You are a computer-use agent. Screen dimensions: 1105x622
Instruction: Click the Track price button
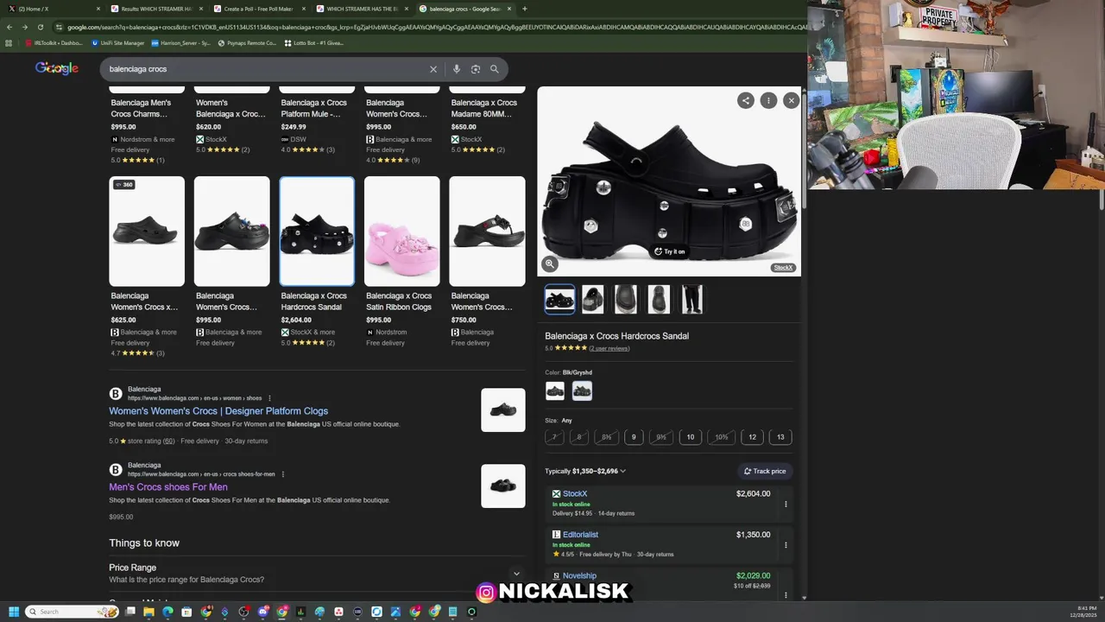click(x=765, y=471)
